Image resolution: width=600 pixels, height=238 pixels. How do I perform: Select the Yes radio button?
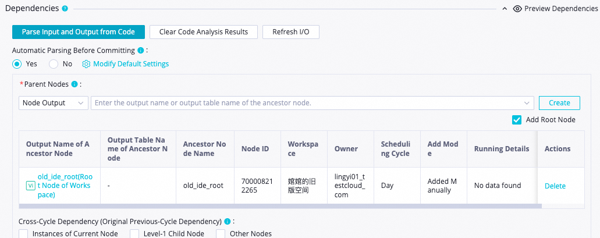[17, 64]
